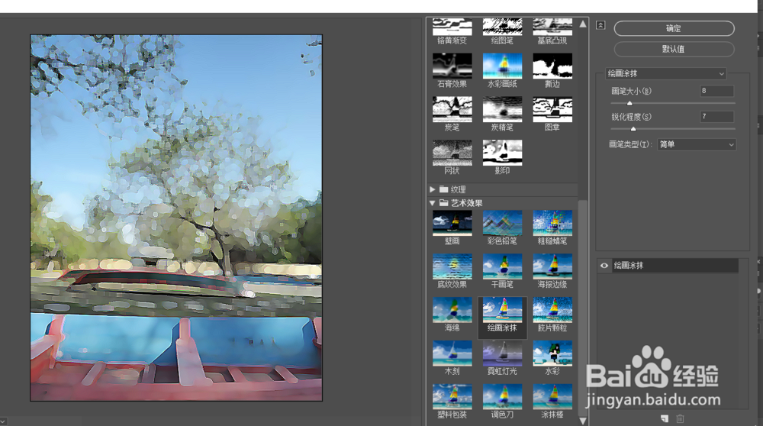Click the tree photo preview image
763x426 pixels.
click(176, 218)
